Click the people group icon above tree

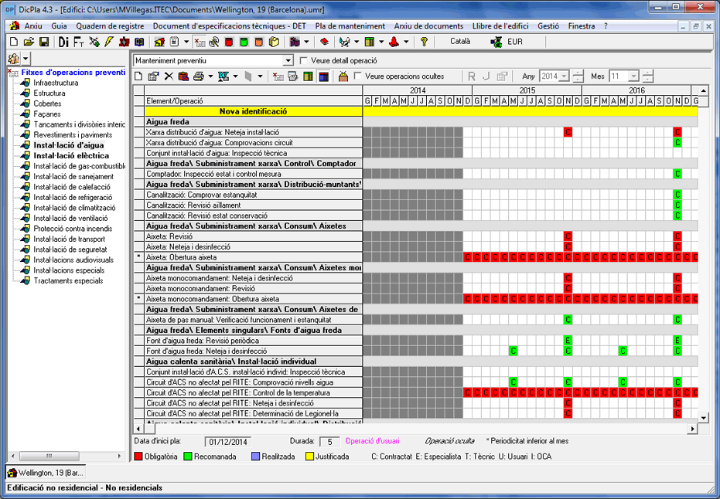[14, 59]
